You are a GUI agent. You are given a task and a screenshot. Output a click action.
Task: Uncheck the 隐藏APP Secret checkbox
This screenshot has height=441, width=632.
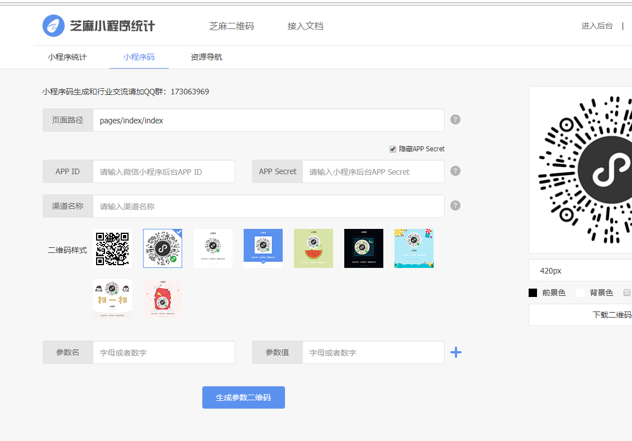(x=393, y=148)
